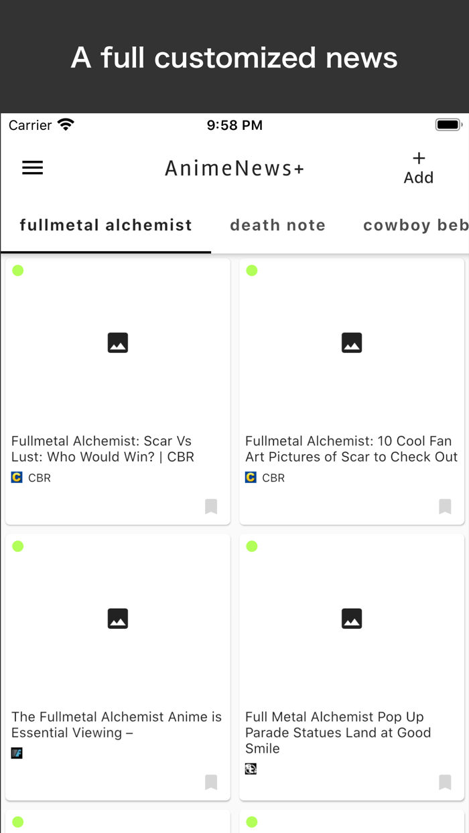Bookmark the Essential Viewing article
Image resolution: width=469 pixels, height=833 pixels.
[x=211, y=783]
